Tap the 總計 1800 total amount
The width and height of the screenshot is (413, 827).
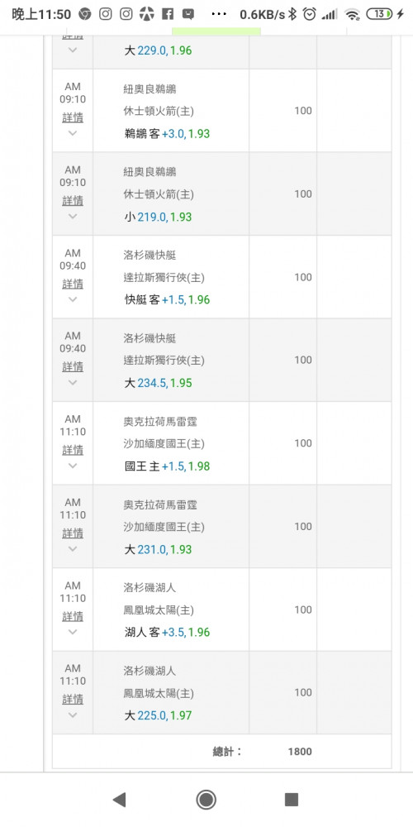pos(300,752)
